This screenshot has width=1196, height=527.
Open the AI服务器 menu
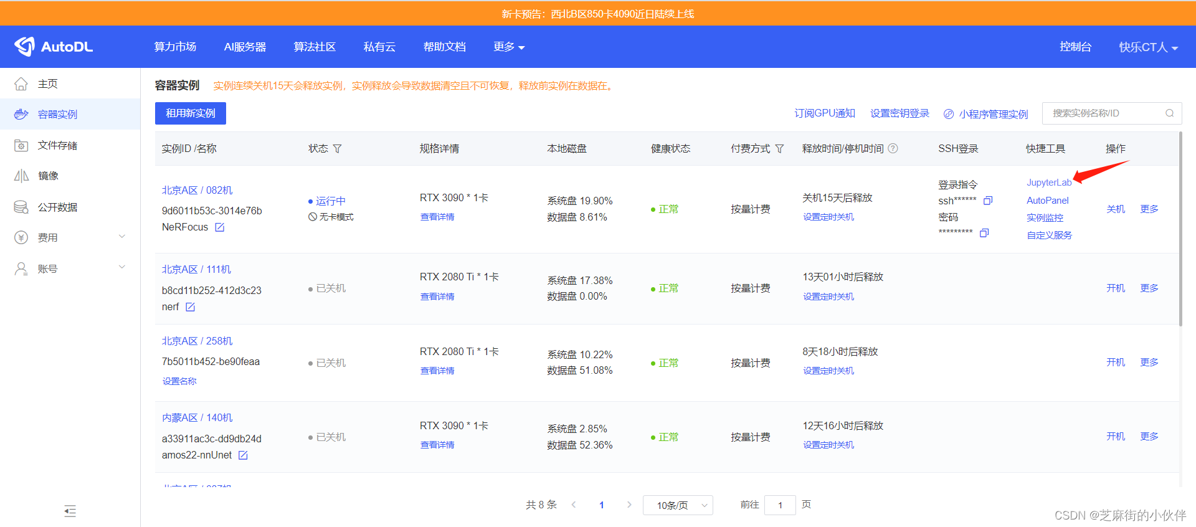coord(245,47)
